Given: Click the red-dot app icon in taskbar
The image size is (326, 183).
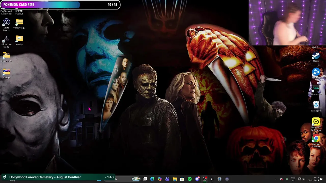Looking at the screenshot, I should tap(205, 179).
